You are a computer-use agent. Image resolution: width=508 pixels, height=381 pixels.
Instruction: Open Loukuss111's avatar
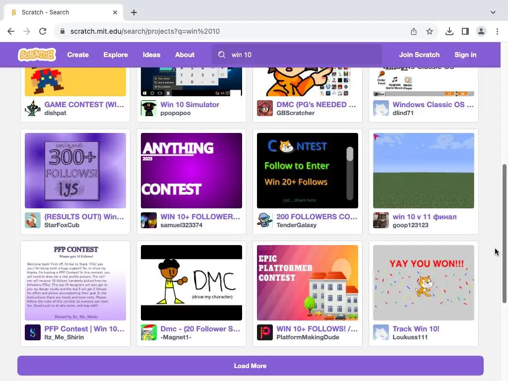coord(381,332)
